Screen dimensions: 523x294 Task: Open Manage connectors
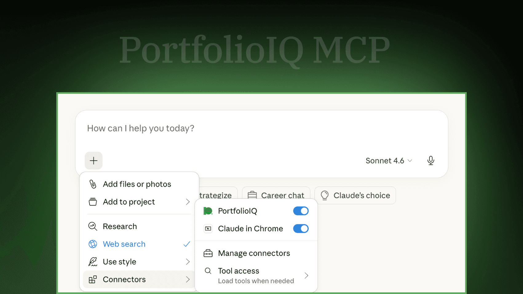[256, 253]
